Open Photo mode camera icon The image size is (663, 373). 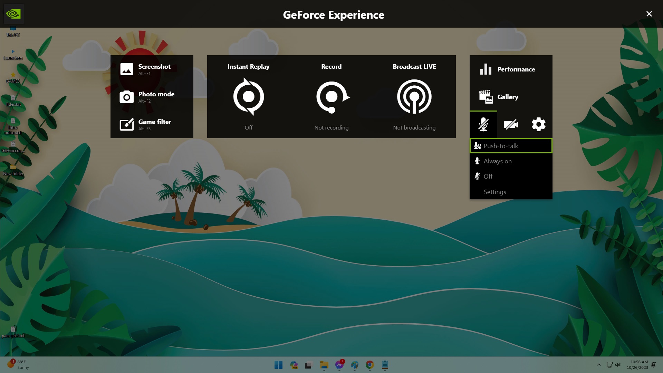click(x=126, y=97)
